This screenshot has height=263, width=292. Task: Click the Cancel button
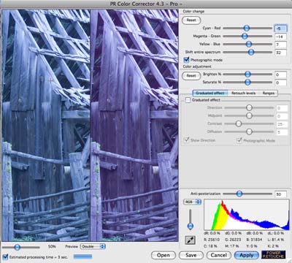pyautogui.click(x=219, y=255)
